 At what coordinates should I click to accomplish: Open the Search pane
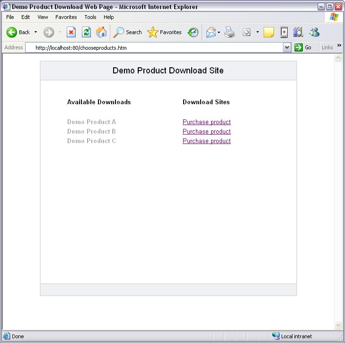pos(128,32)
